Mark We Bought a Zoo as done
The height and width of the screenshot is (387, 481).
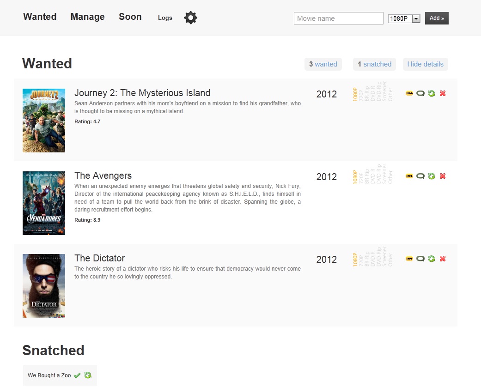point(77,375)
